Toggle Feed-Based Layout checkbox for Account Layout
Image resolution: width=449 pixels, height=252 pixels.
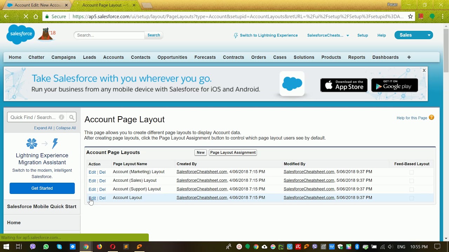click(411, 198)
